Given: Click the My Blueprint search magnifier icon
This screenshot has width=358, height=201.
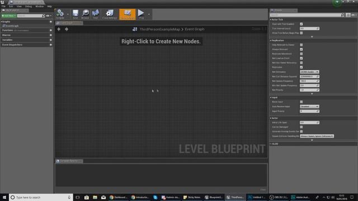Looking at the screenshot, I should tap(44, 16).
